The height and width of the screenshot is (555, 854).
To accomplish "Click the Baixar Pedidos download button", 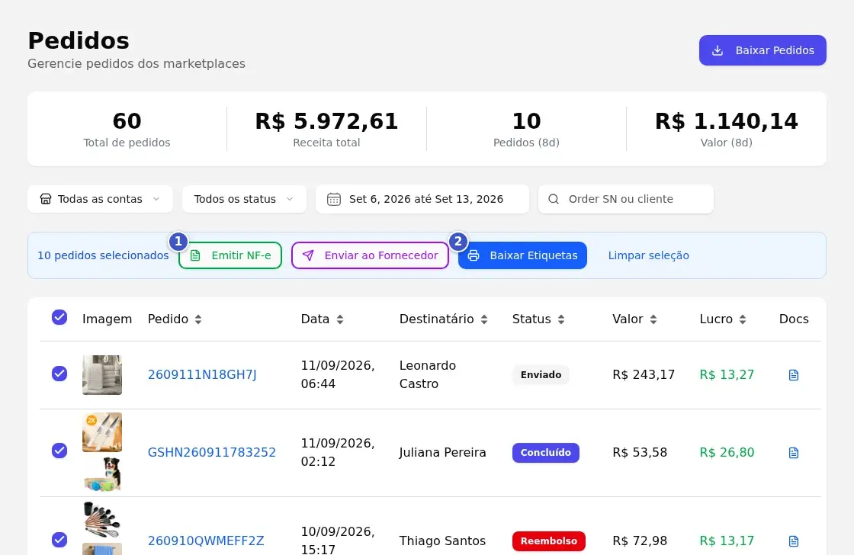I will pos(762,50).
